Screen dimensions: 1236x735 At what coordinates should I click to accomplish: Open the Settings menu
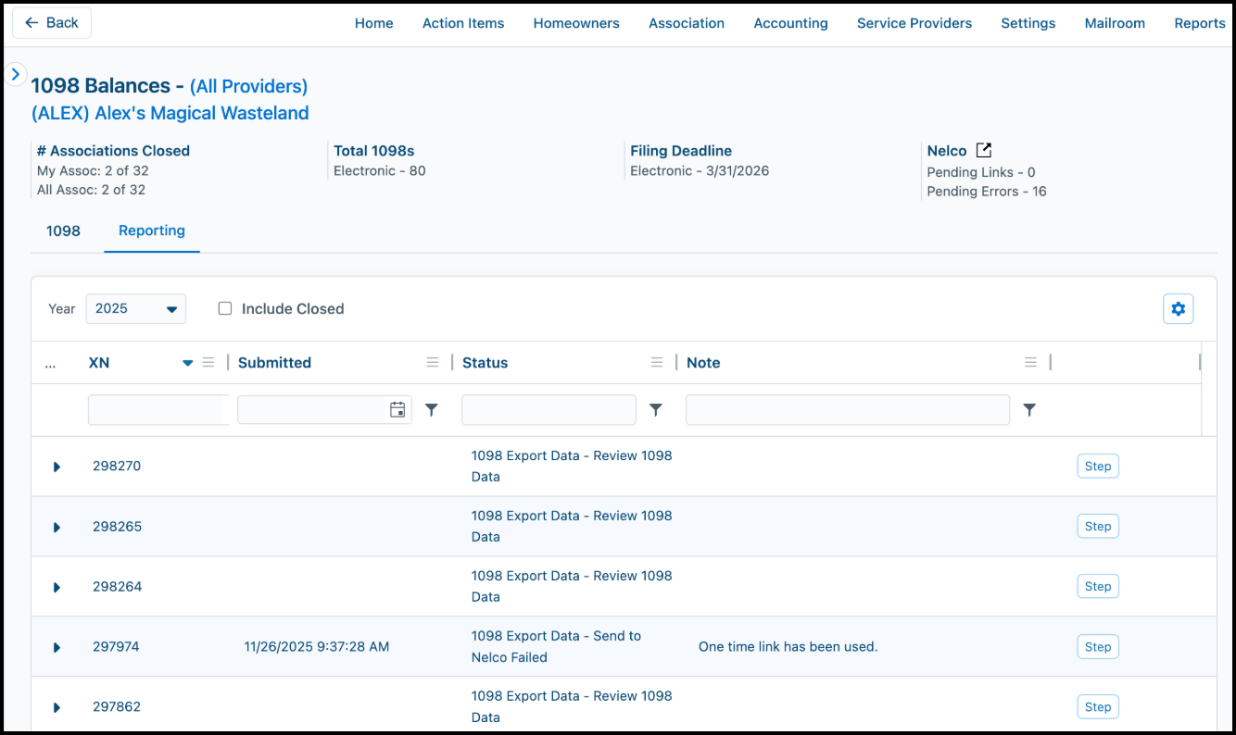(1028, 23)
